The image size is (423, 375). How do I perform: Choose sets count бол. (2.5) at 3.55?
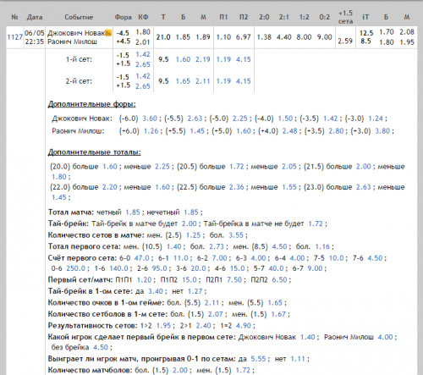click(x=236, y=235)
